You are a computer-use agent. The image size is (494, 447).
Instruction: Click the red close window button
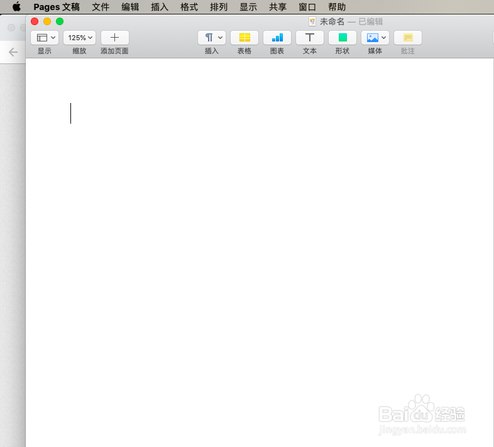pyautogui.click(x=35, y=21)
